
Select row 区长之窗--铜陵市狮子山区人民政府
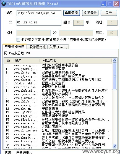(58, 141)
